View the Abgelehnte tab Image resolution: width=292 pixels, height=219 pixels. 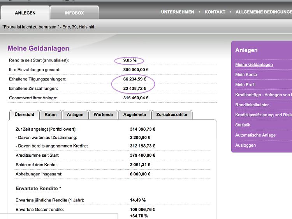[135, 115]
